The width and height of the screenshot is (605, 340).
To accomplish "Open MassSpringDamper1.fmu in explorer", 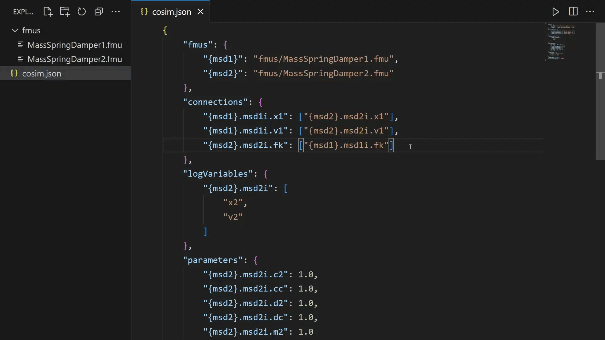I will click(x=74, y=45).
